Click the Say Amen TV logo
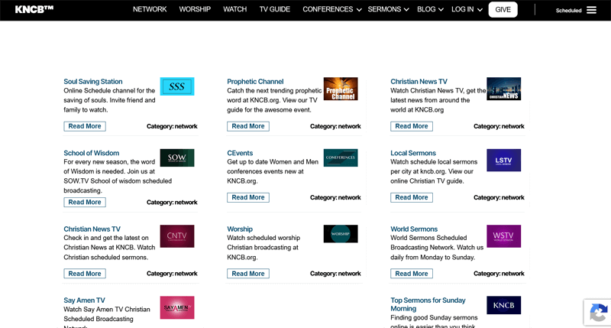 pyautogui.click(x=176, y=307)
